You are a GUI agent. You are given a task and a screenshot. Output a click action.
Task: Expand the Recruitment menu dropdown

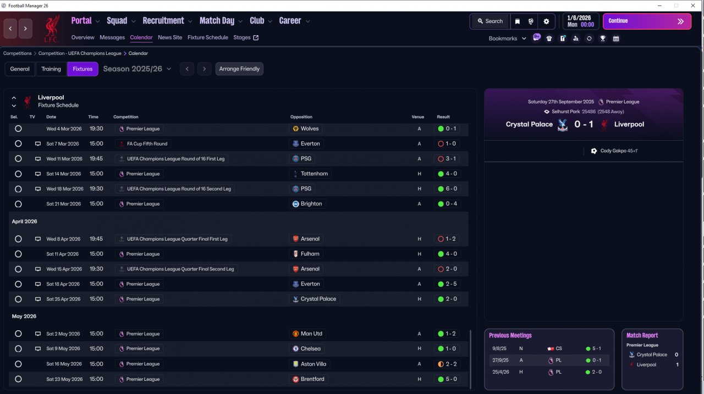(x=190, y=21)
